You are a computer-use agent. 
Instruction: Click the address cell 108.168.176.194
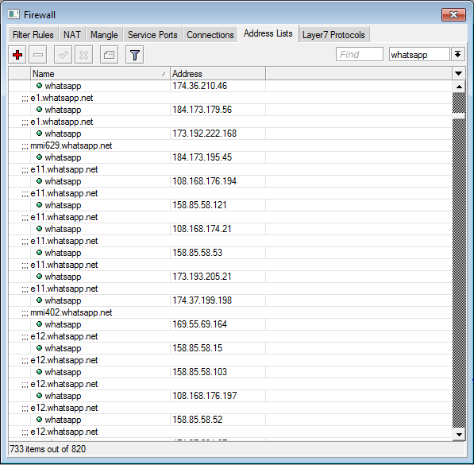click(x=218, y=181)
